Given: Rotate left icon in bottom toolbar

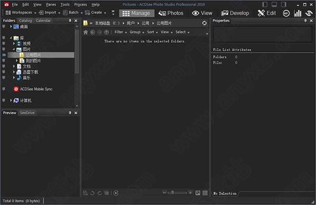Looking at the screenshot, I should [93, 193].
